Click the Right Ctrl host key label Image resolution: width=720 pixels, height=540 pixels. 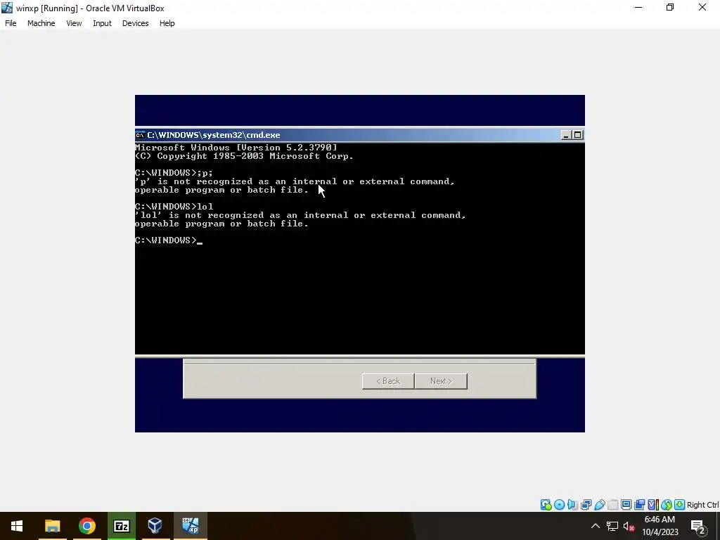pyautogui.click(x=702, y=505)
